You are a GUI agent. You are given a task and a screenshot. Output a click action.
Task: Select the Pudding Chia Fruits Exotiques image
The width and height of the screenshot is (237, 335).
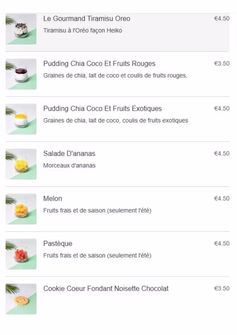21,119
